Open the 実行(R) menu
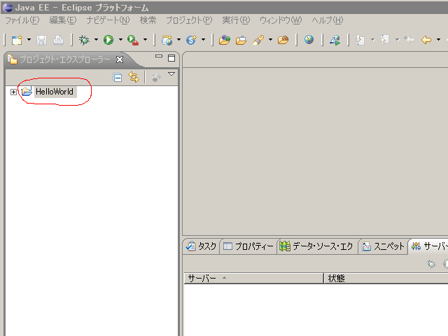The image size is (448, 336). pyautogui.click(x=236, y=20)
